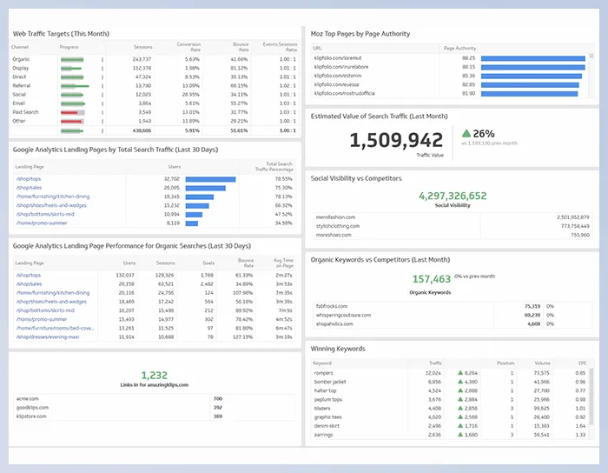Select the fabfrocks.com competitor row
This screenshot has height=473, width=608.
coord(331,306)
